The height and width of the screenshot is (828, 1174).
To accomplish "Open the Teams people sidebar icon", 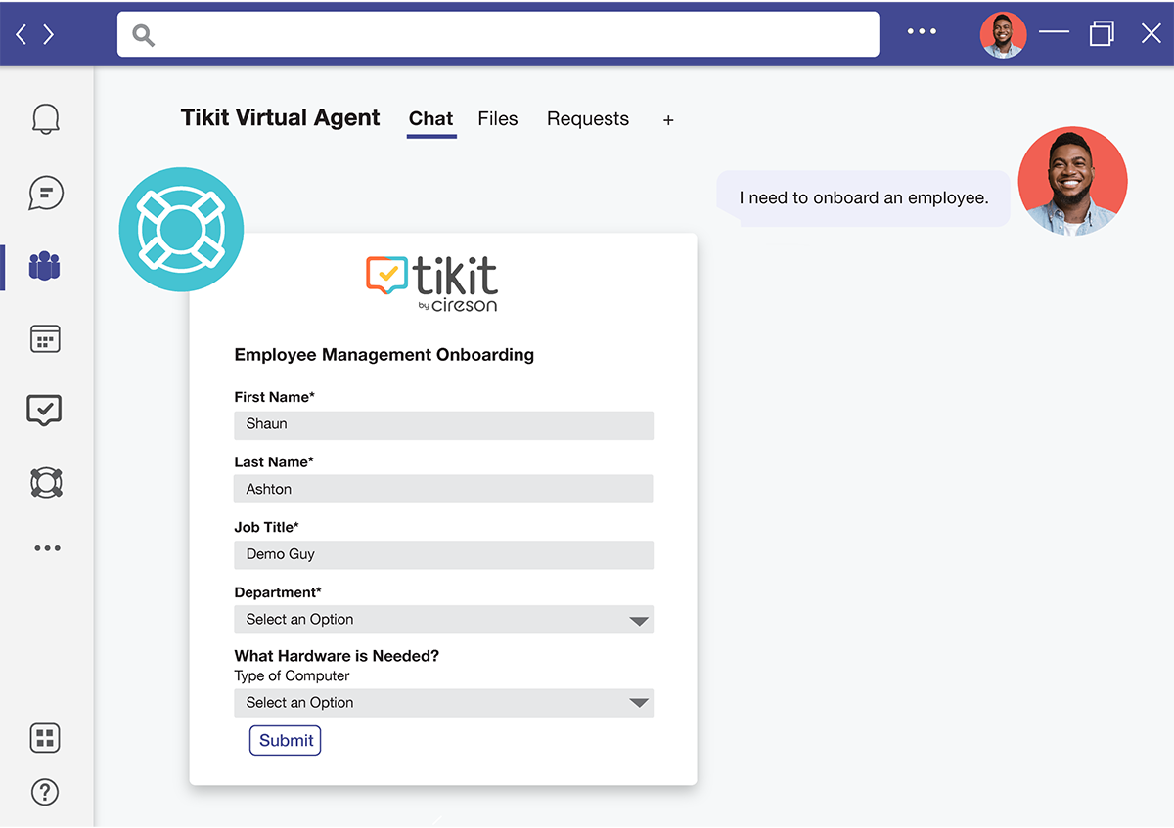I will 45,265.
